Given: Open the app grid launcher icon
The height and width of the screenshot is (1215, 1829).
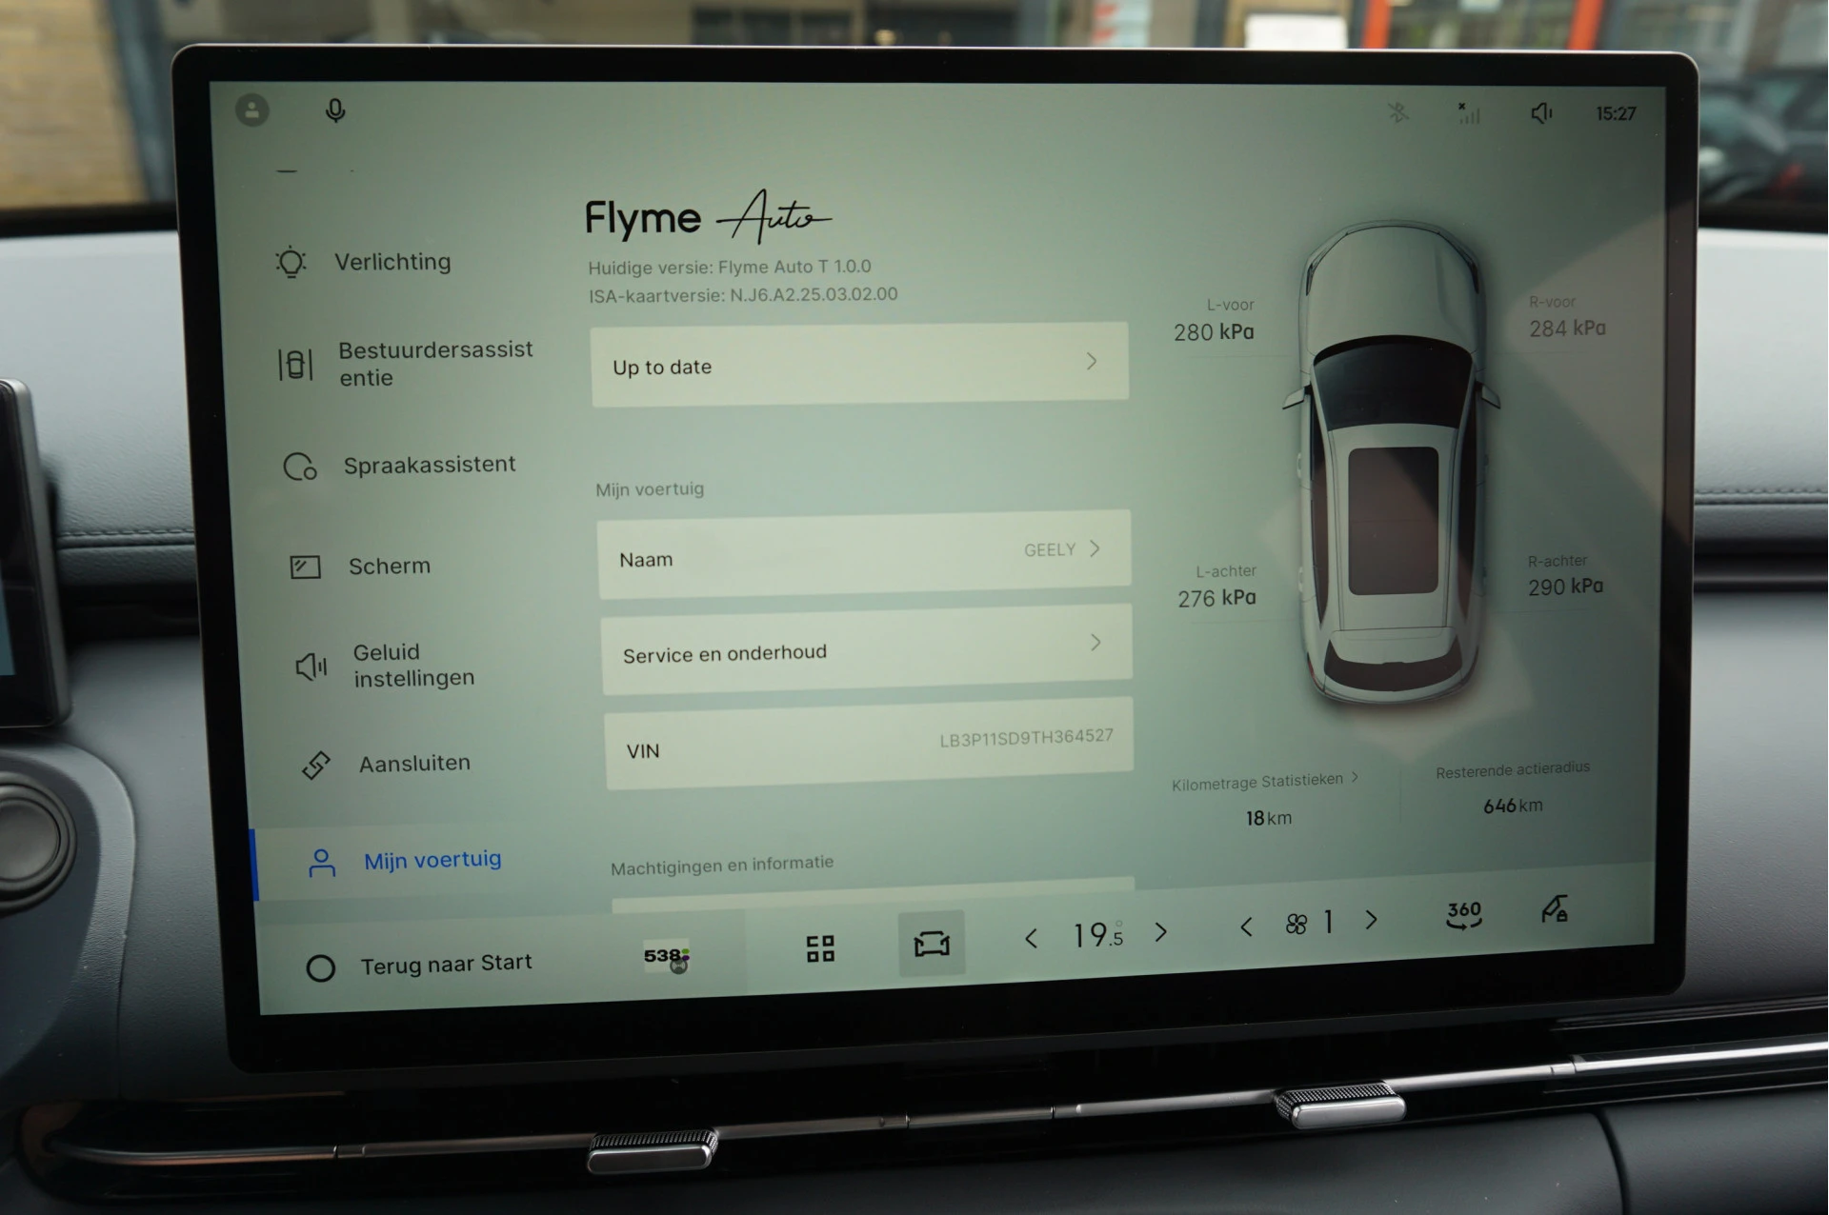Looking at the screenshot, I should click(x=820, y=947).
